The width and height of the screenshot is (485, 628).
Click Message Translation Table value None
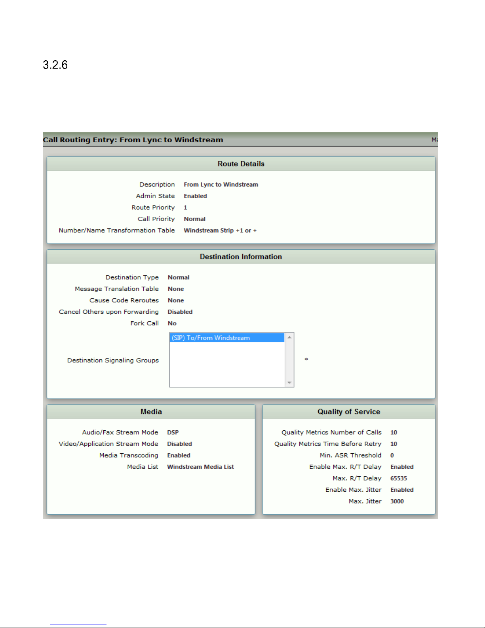(176, 289)
